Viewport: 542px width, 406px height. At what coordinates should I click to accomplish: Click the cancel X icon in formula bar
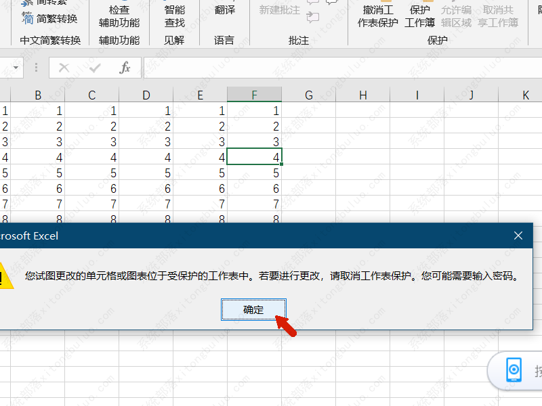tap(64, 68)
